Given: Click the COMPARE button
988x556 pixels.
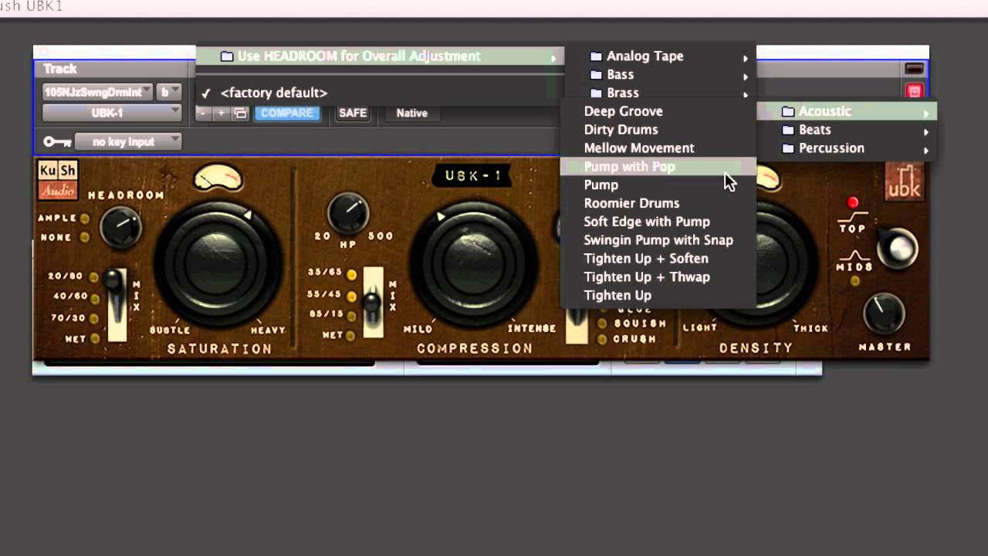Looking at the screenshot, I should [x=286, y=113].
